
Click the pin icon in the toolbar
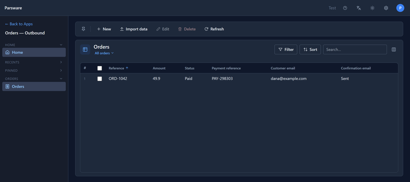point(84,29)
